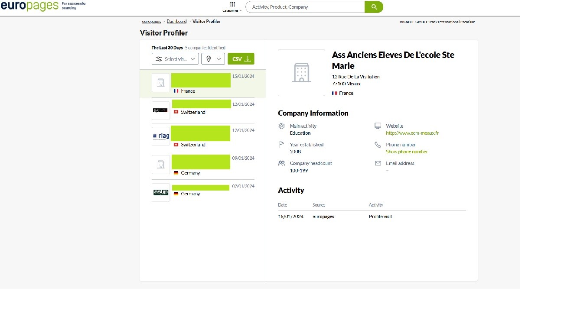Click the Phone number handset icon
The width and height of the screenshot is (587, 330).
378,145
